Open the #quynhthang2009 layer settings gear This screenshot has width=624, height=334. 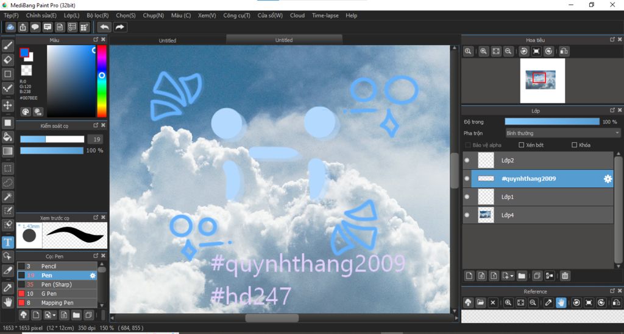click(x=608, y=179)
